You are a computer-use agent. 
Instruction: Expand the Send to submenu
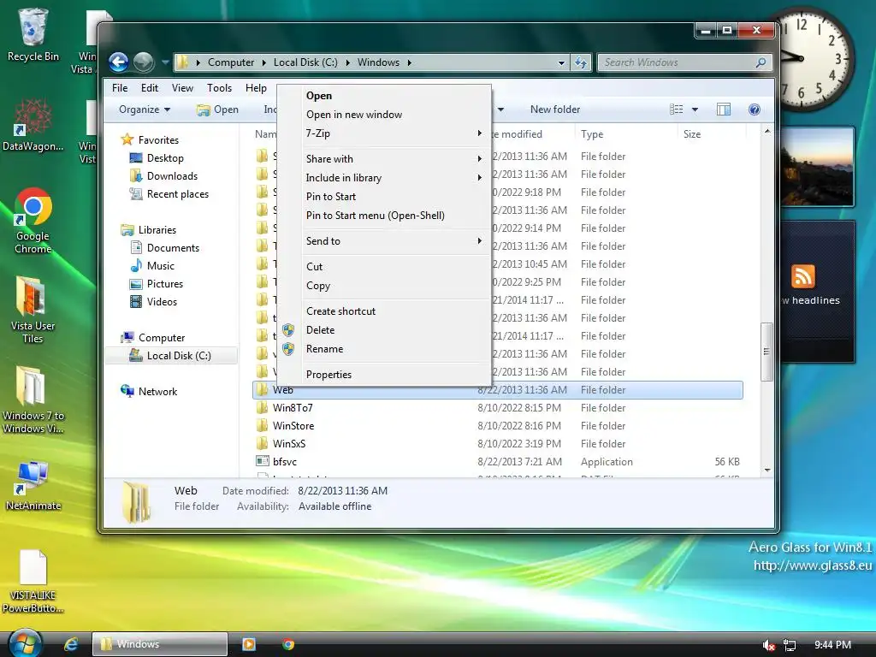pyautogui.click(x=384, y=240)
